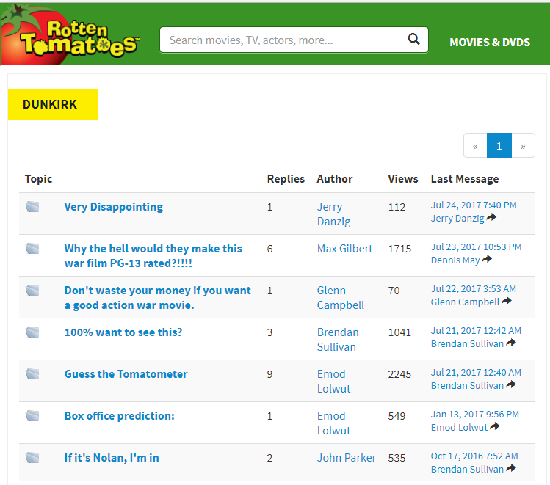The width and height of the screenshot is (550, 485).
Task: Click the Topic column header
Action: click(x=38, y=179)
